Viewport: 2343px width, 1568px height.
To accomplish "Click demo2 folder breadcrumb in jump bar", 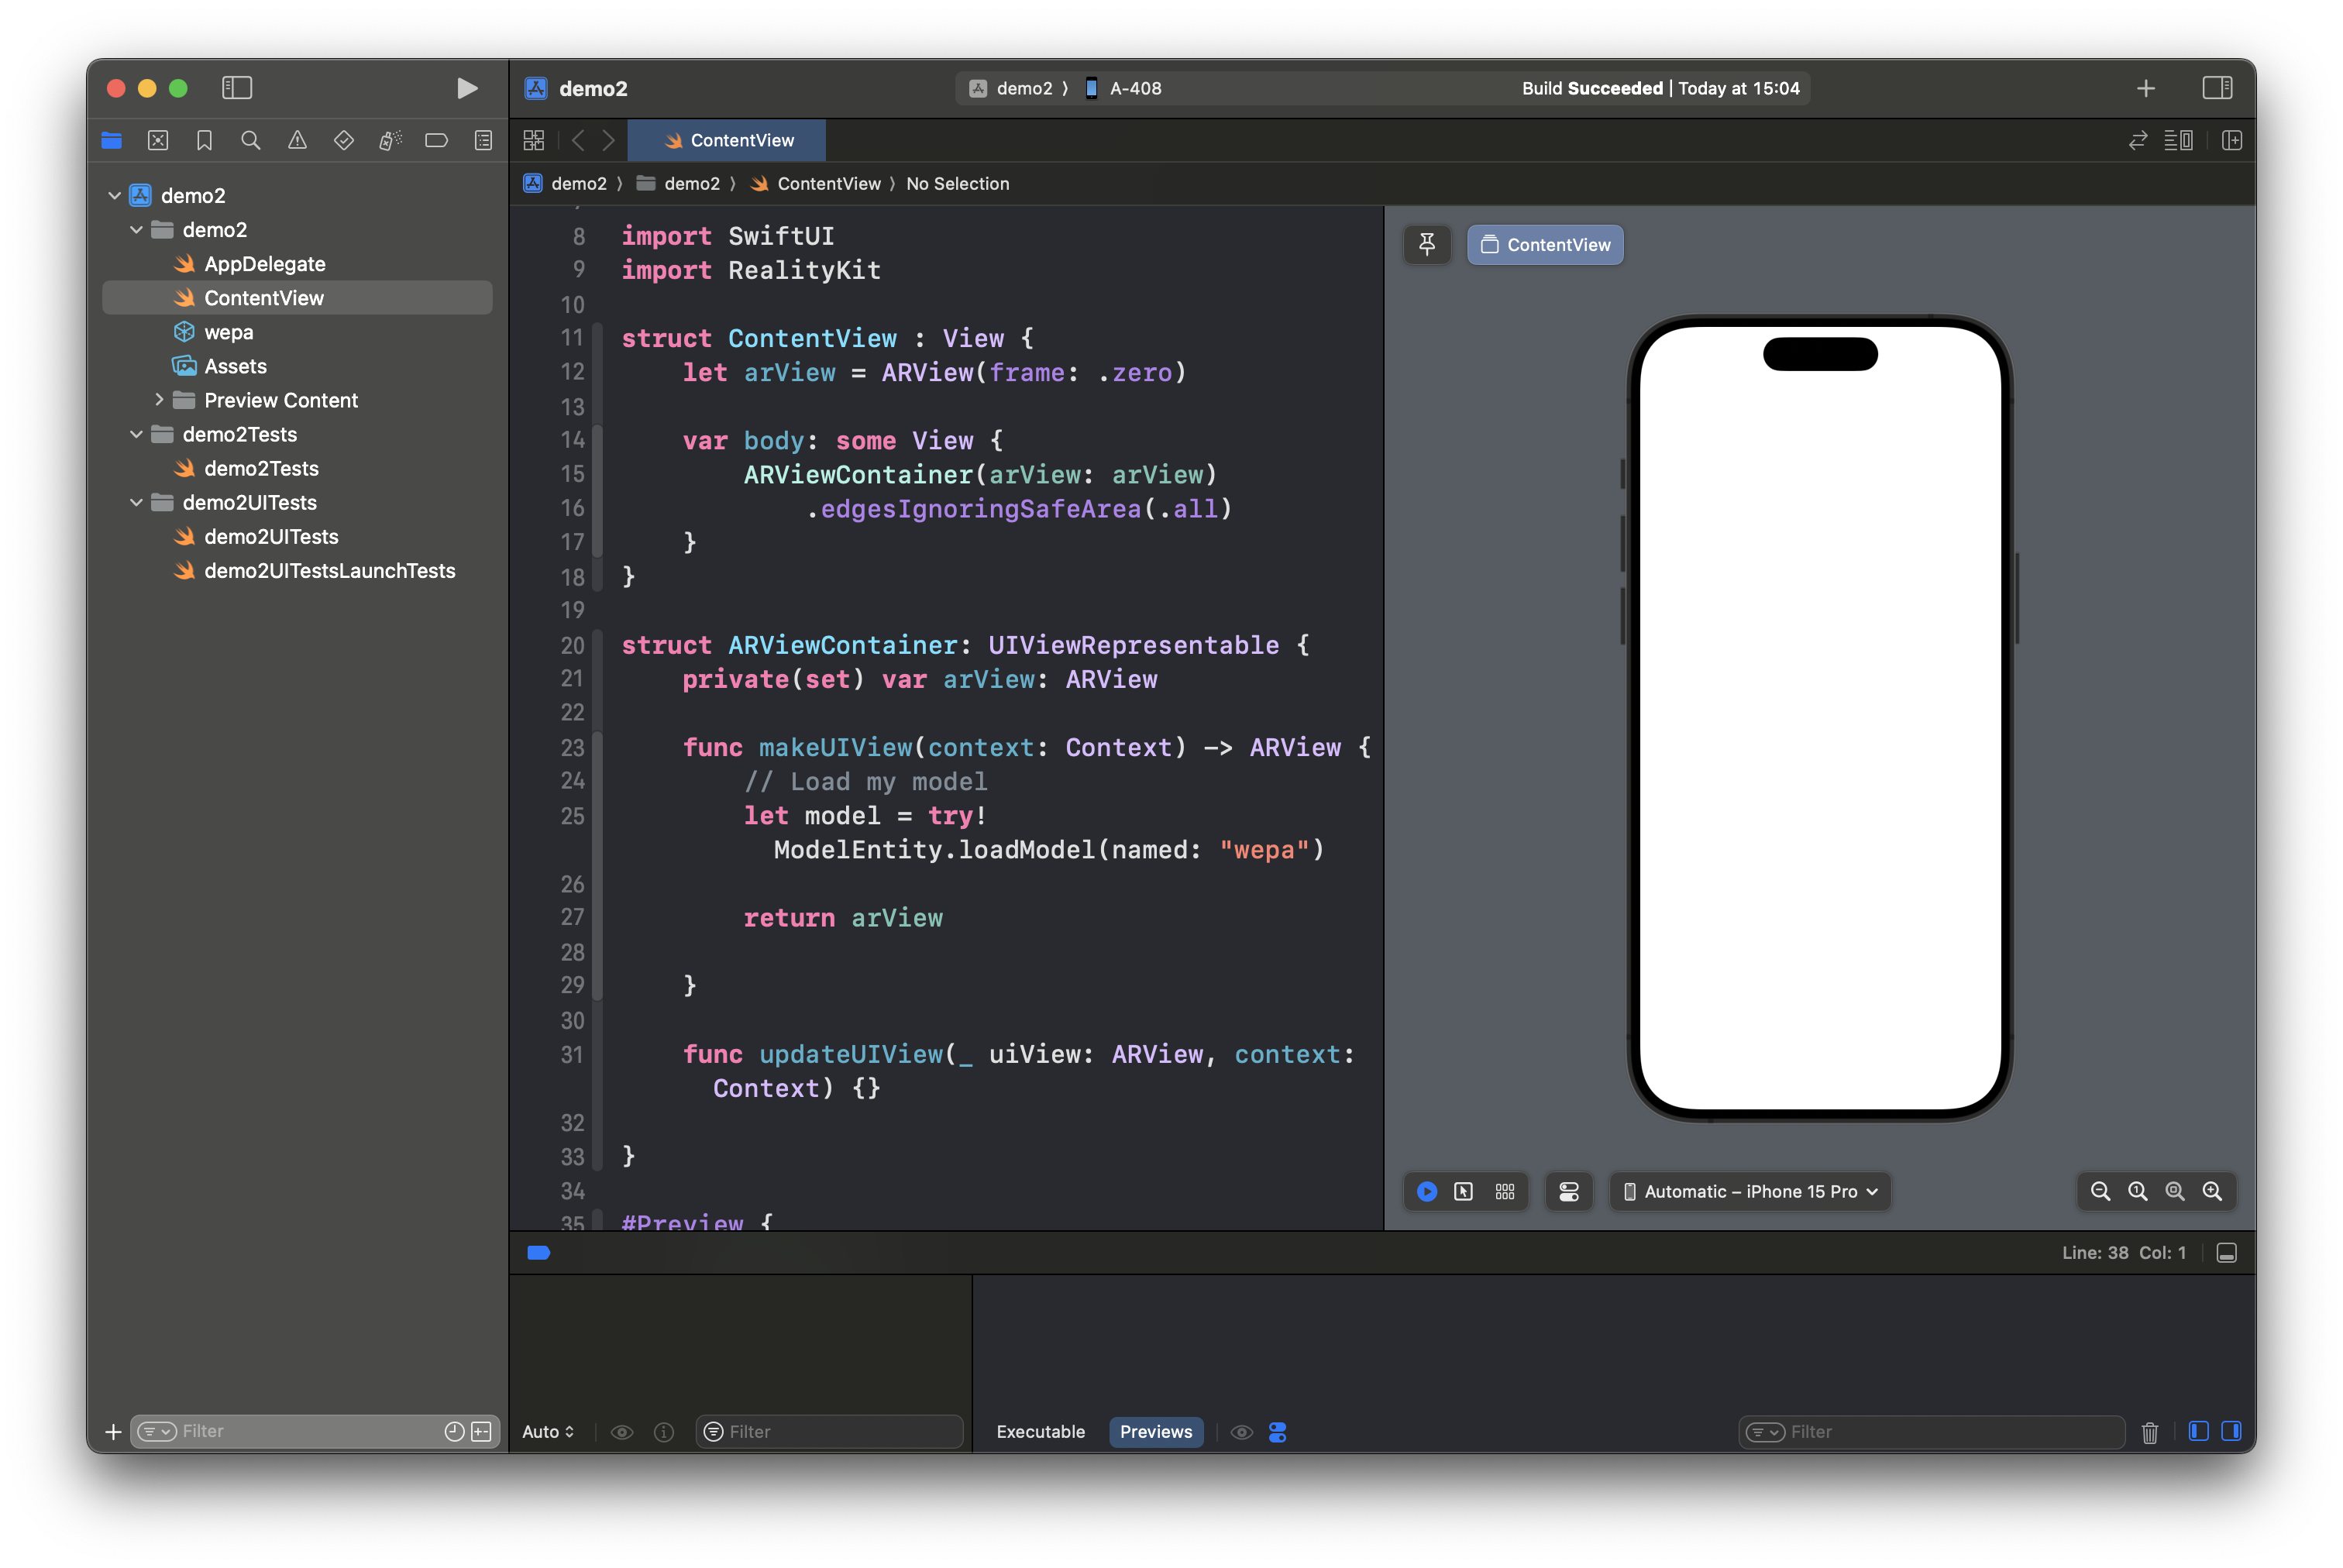I will point(679,184).
